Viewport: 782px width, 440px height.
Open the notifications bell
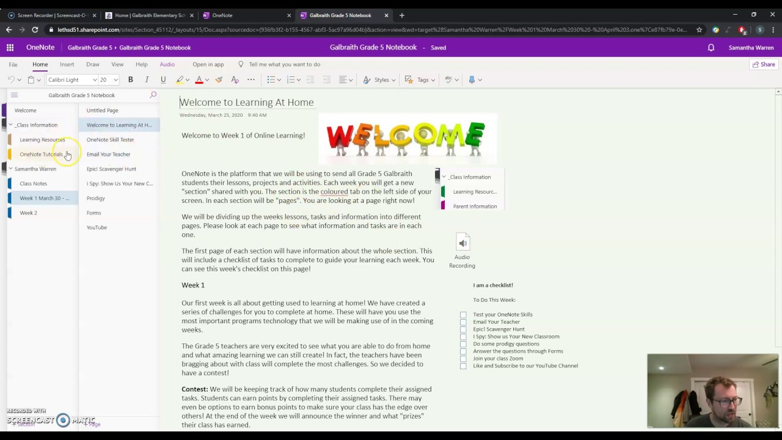[x=711, y=48]
